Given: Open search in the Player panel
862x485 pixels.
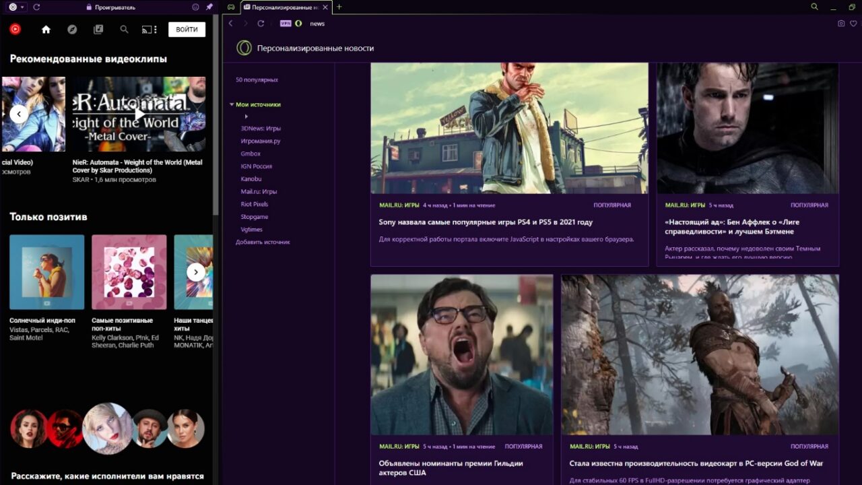Looking at the screenshot, I should [x=124, y=30].
